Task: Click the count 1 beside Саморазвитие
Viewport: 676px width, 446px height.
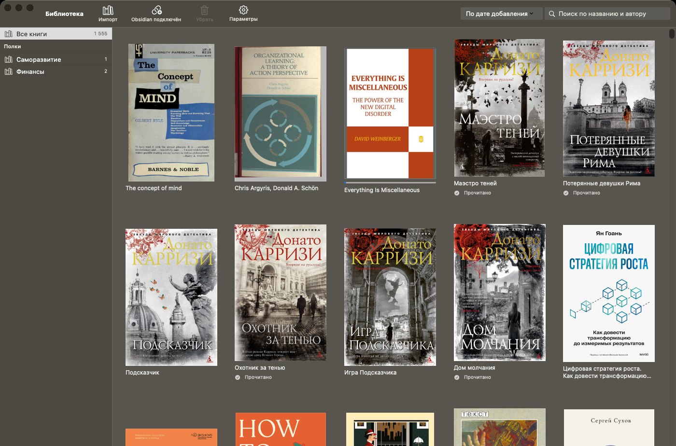Action: [106, 59]
